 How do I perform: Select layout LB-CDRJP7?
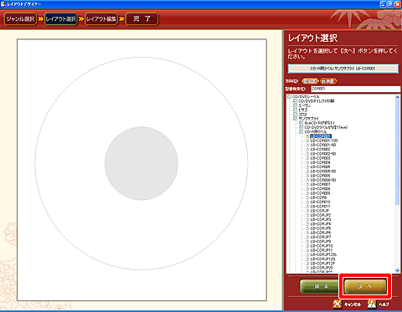click(321, 237)
